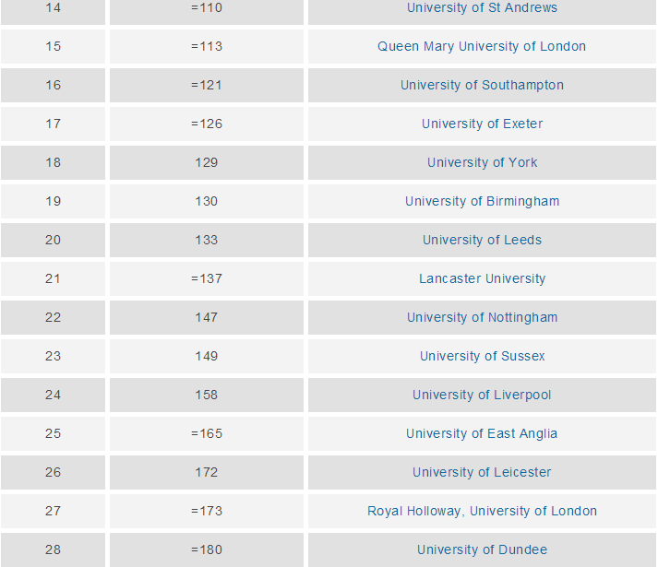Click the world rank 172 cell

[x=207, y=473]
